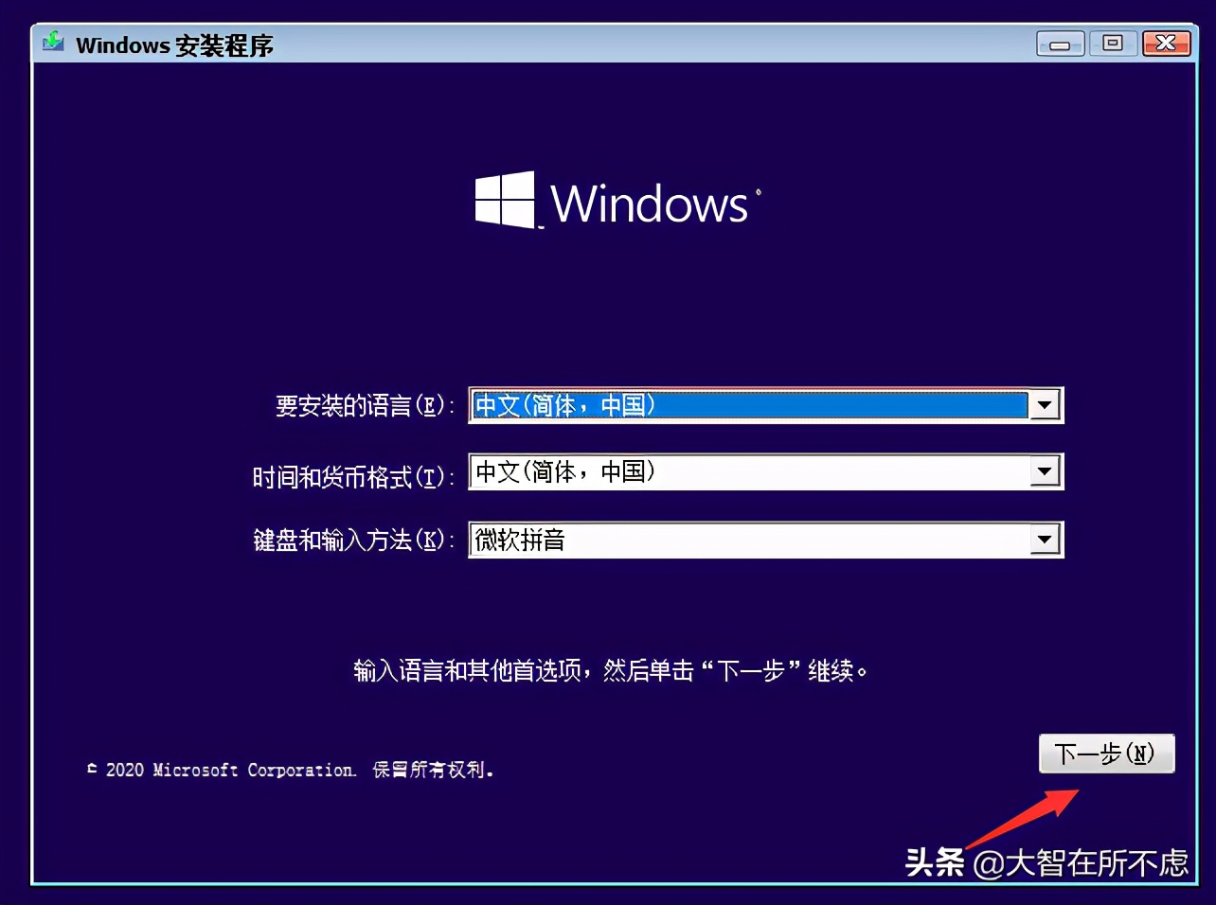This screenshot has height=905, width=1216.
Task: Open the 要安装的语言 dropdown arrow
Action: (x=1045, y=405)
